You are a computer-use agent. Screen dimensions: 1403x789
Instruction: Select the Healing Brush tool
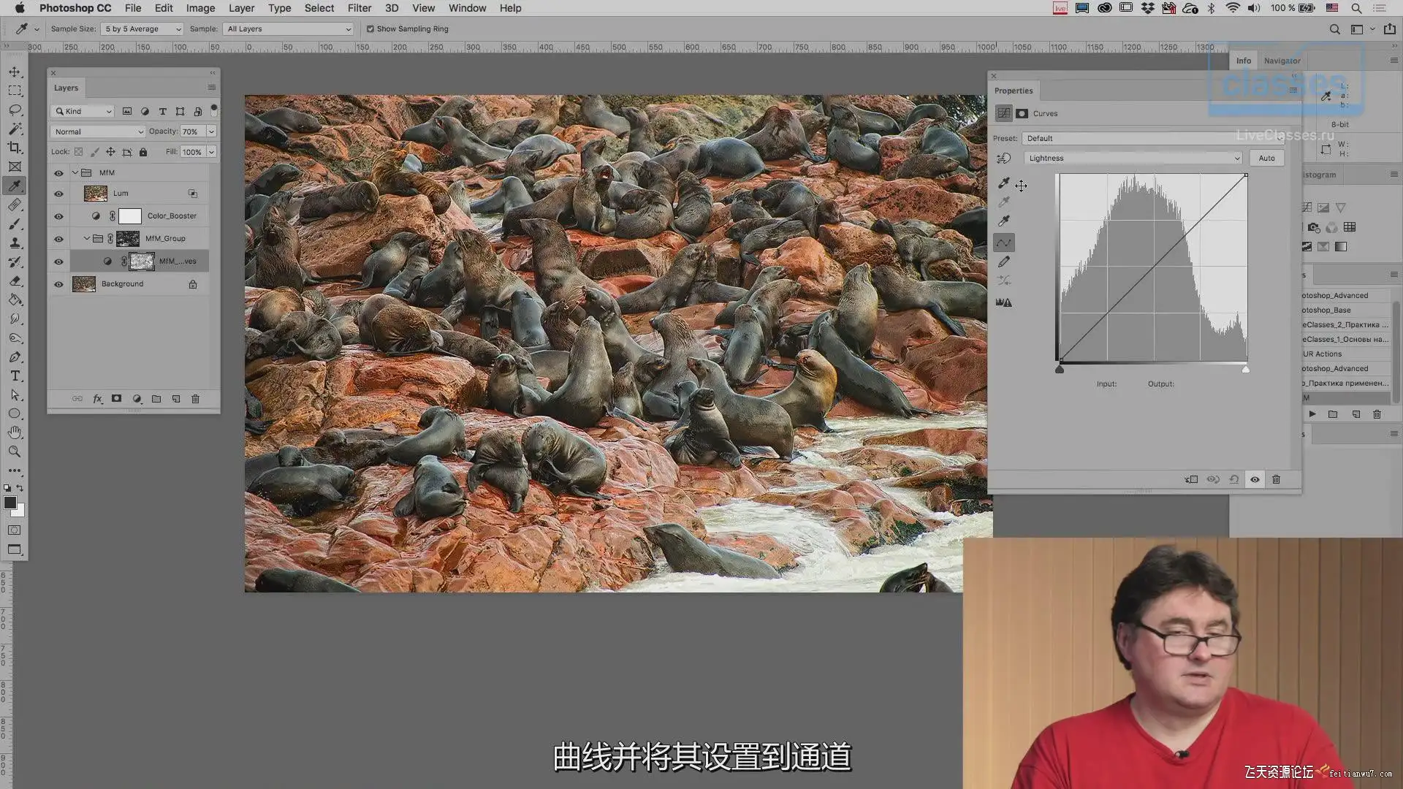tap(15, 205)
